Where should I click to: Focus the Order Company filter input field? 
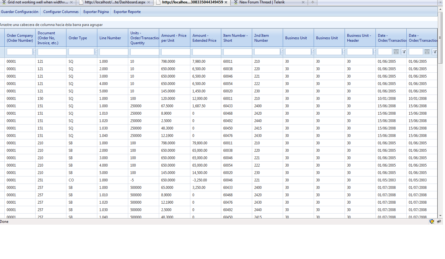(x=19, y=52)
